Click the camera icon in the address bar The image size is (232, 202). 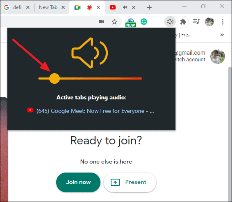[101, 22]
